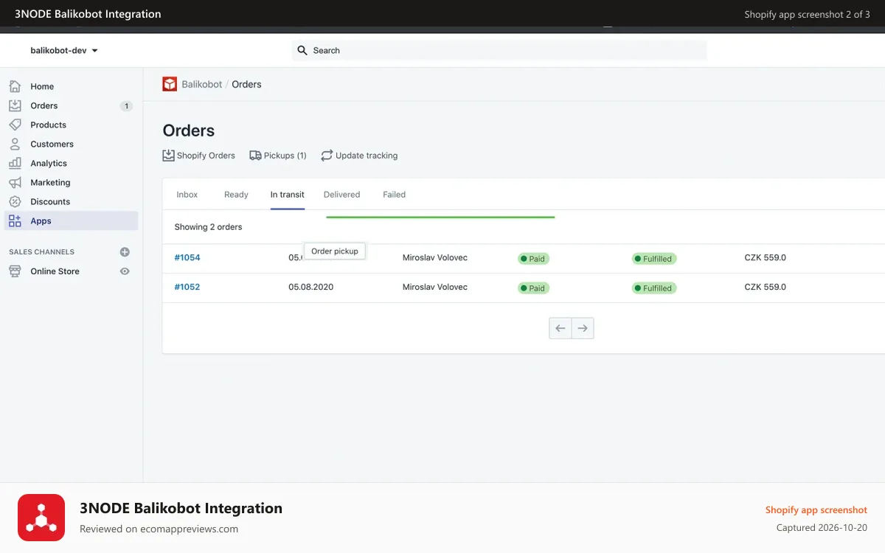The height and width of the screenshot is (553, 885).
Task: Open Marketing in the sidebar
Action: tap(51, 182)
